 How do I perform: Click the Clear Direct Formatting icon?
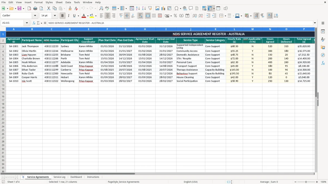pos(76,8)
